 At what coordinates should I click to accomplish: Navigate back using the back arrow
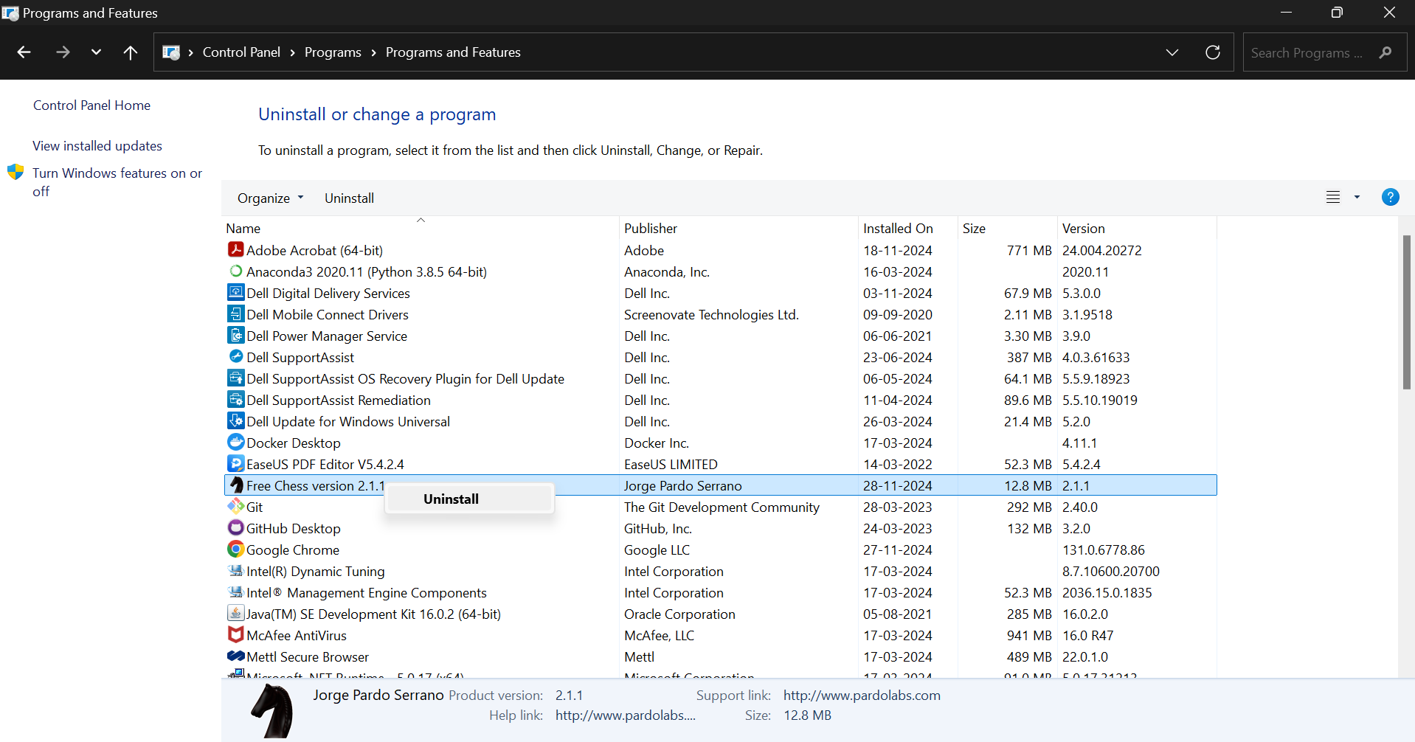pos(24,52)
